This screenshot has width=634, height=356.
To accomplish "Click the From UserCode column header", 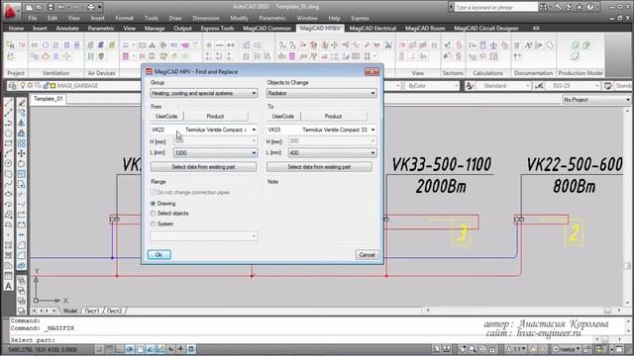I will (x=166, y=117).
